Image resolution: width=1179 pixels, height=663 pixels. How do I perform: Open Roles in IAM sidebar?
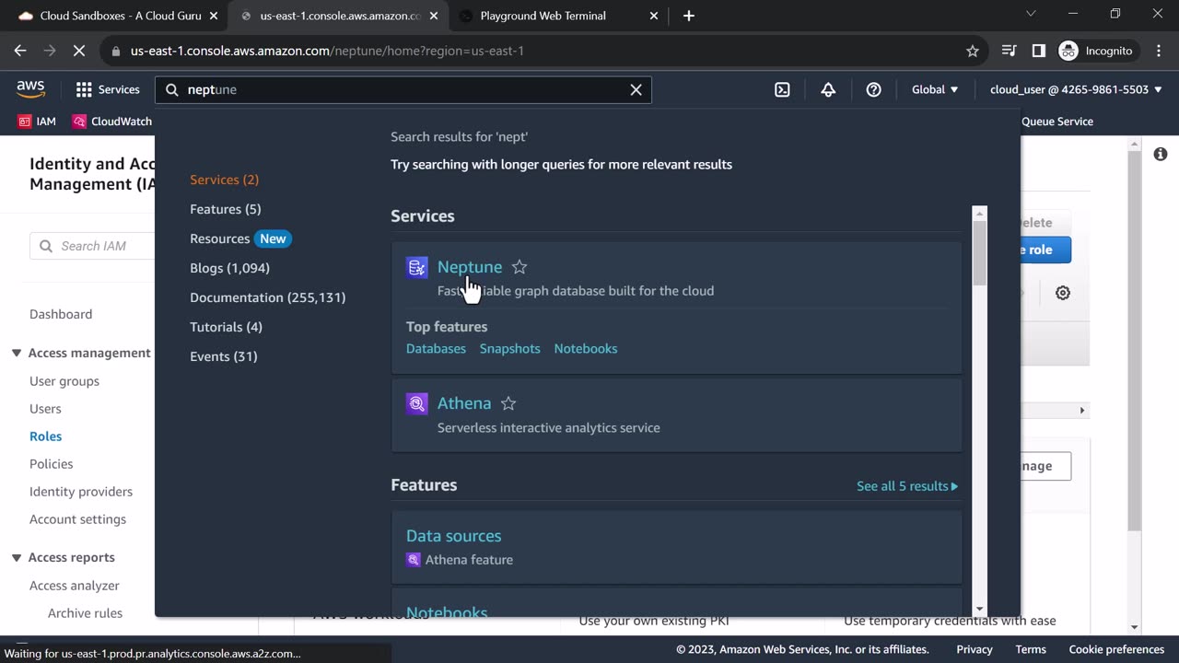(x=46, y=436)
